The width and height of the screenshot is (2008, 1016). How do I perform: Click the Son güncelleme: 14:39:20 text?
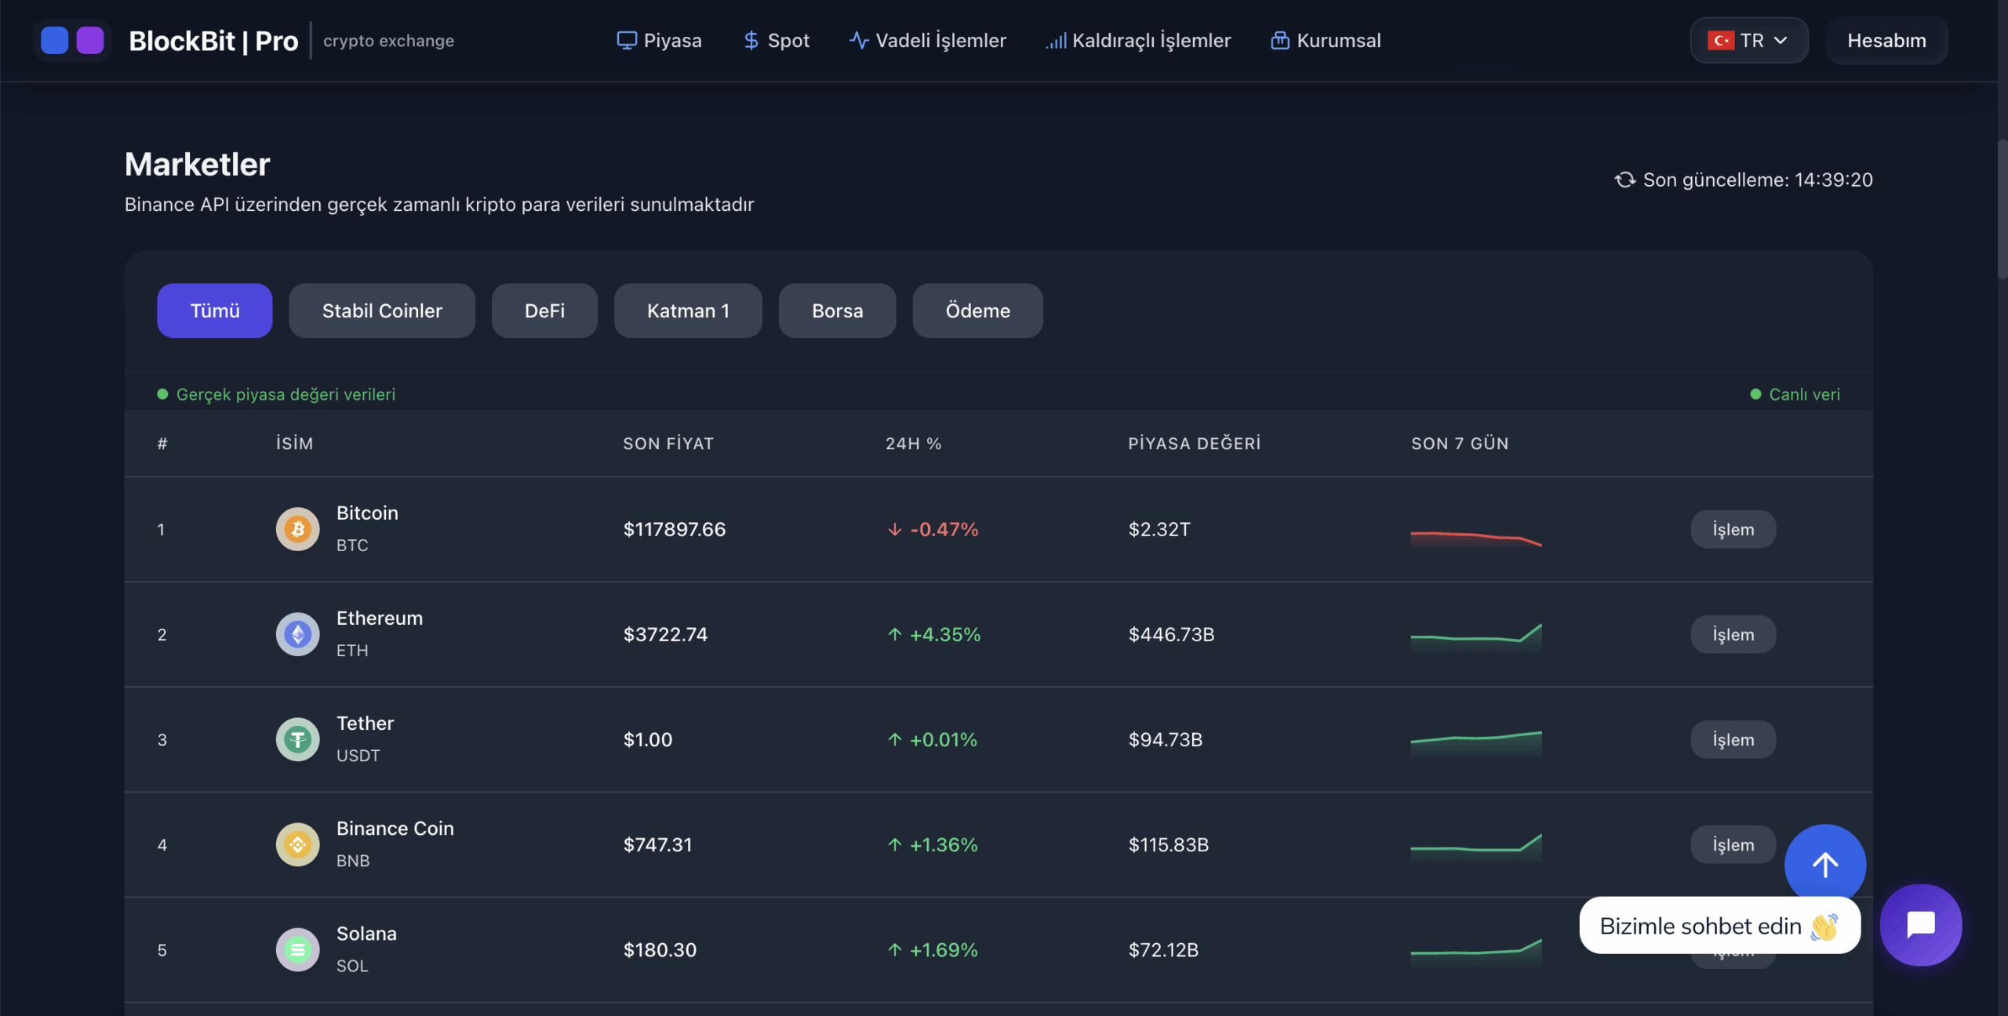coord(1758,180)
